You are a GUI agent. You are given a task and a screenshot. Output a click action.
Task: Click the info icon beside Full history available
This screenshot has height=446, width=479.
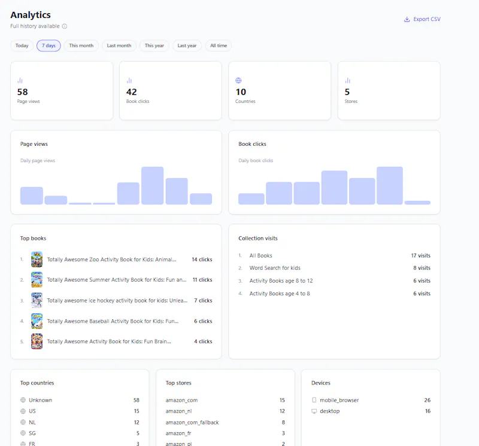[65, 26]
